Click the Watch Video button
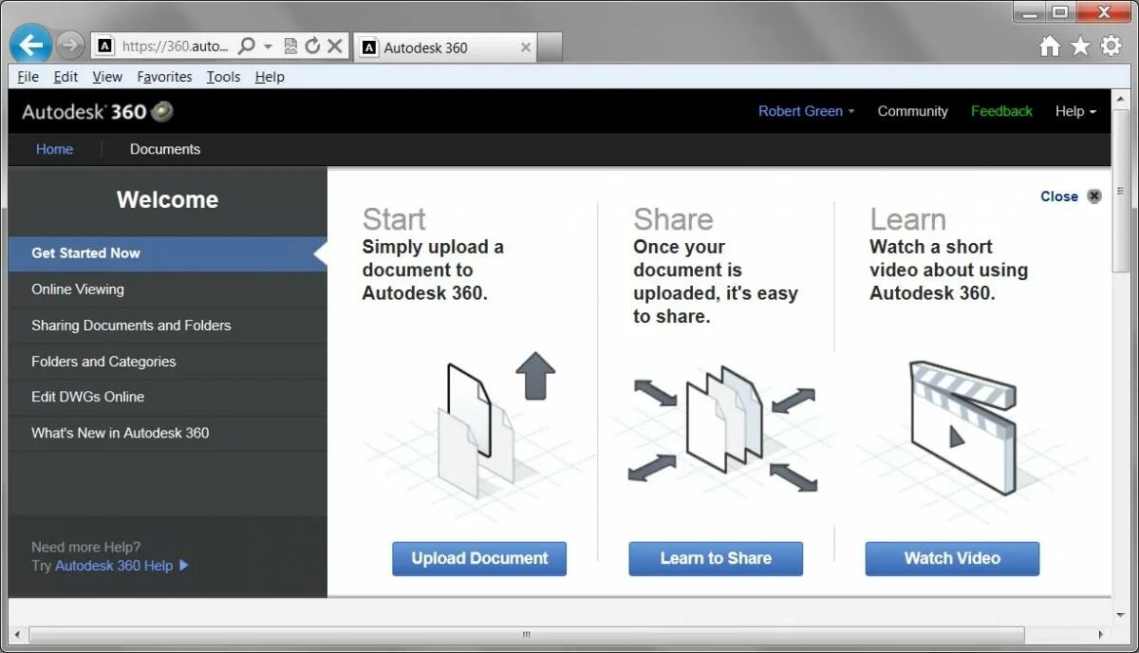This screenshot has width=1139, height=653. coord(952,559)
